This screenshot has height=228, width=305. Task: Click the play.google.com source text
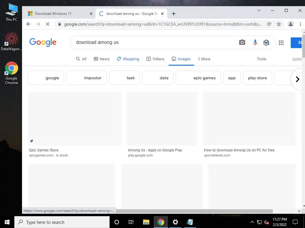point(141,155)
